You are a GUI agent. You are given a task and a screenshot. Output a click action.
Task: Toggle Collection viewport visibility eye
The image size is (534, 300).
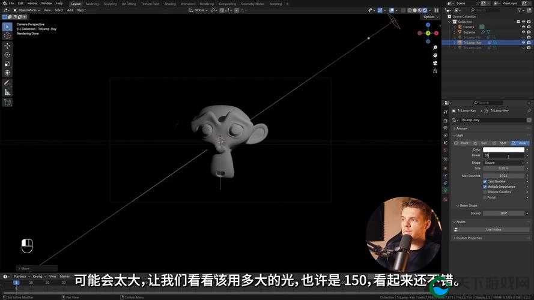[x=523, y=22]
